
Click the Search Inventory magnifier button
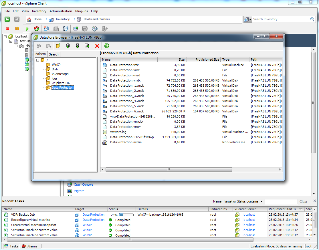(312, 19)
